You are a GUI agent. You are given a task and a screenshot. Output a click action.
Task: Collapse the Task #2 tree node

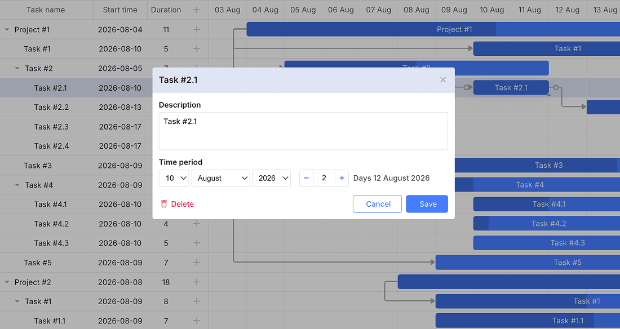tap(17, 68)
